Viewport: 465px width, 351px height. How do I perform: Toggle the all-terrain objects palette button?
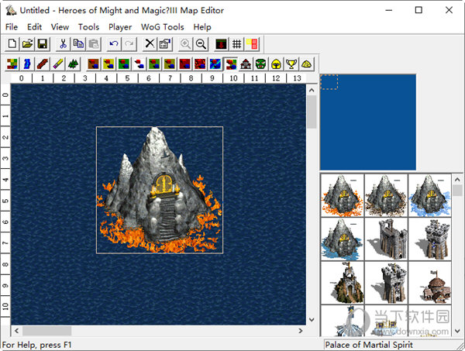[230, 64]
